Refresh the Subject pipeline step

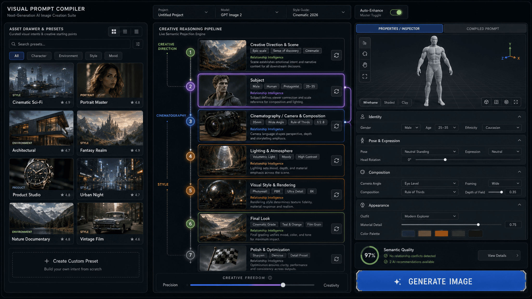pyautogui.click(x=336, y=91)
